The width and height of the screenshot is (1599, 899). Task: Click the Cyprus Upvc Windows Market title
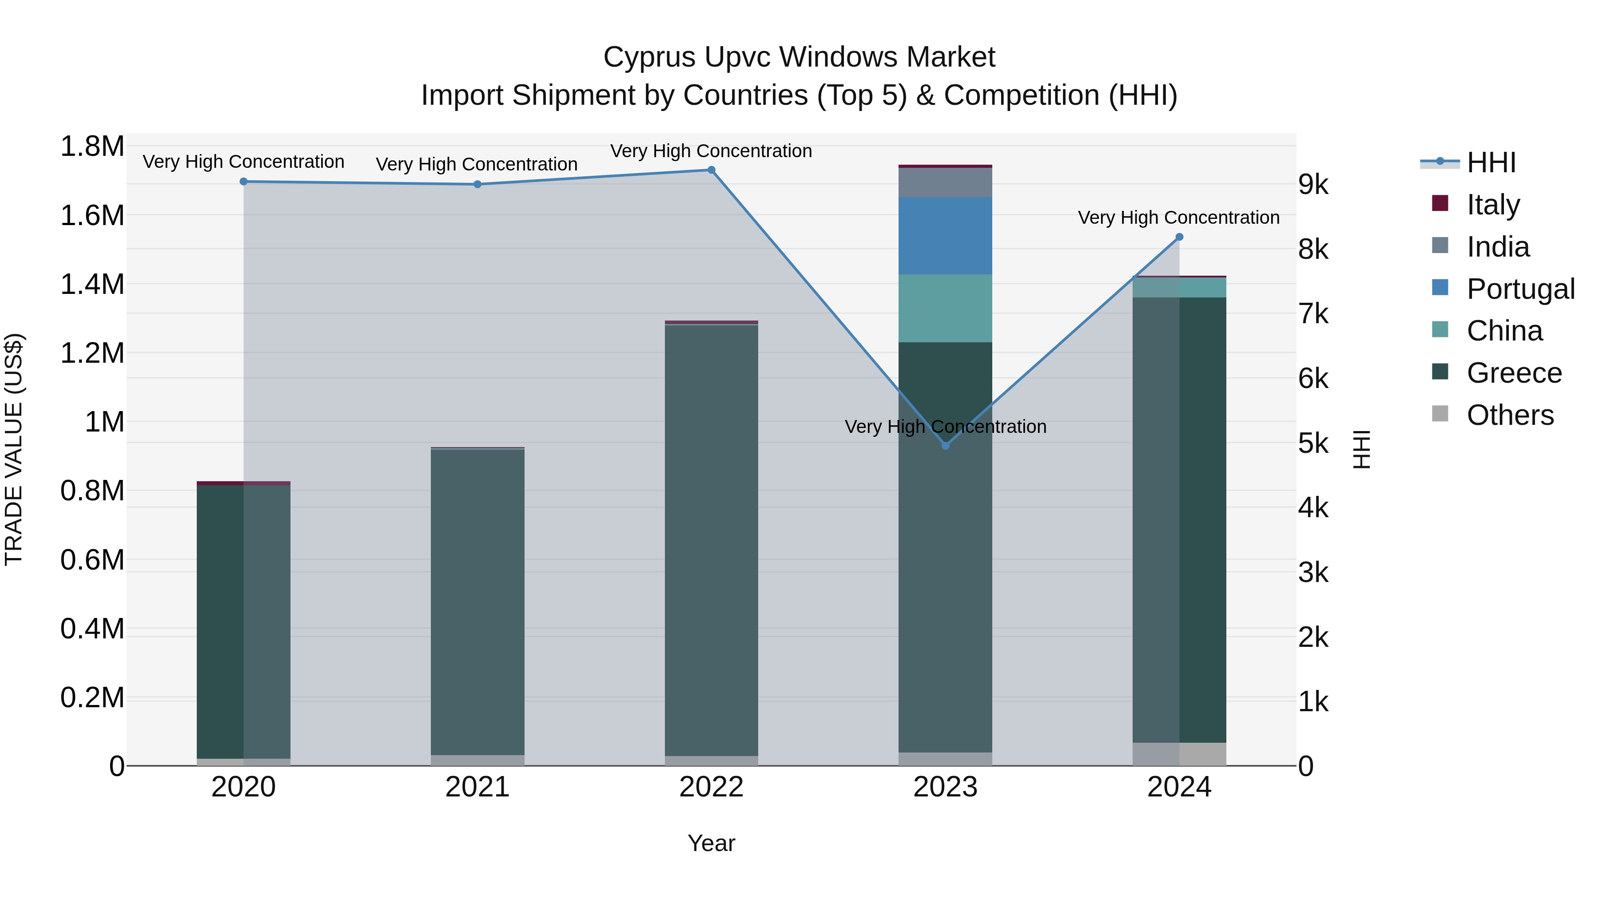point(799,57)
